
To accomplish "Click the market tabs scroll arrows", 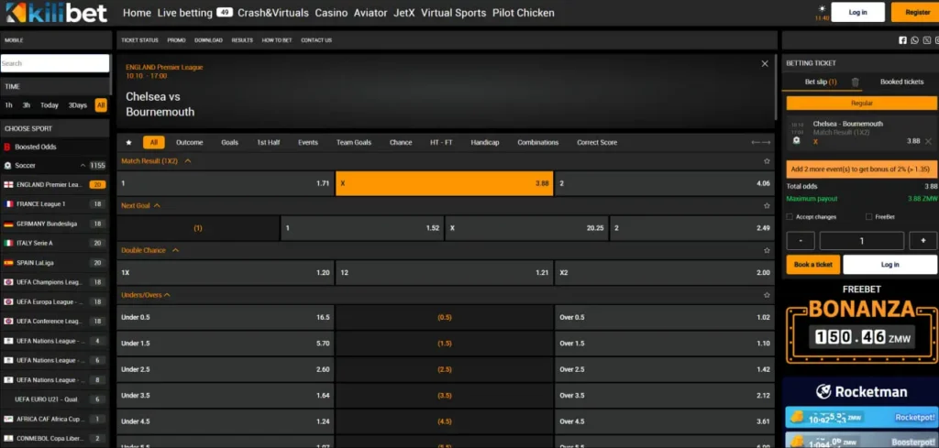I will (x=760, y=142).
